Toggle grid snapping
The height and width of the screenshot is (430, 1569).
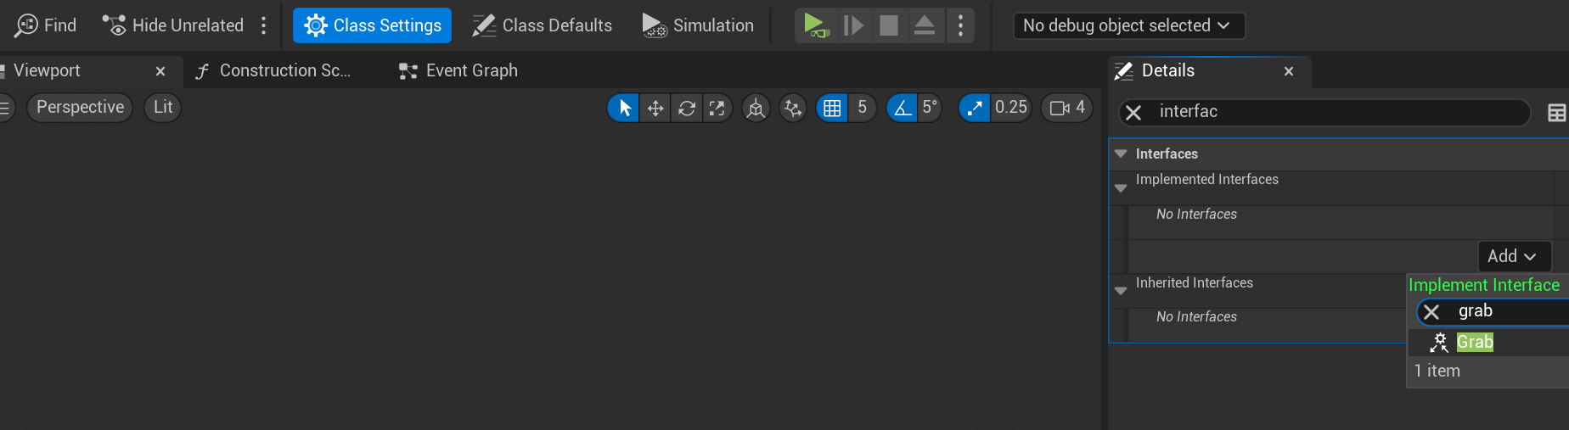(x=832, y=108)
